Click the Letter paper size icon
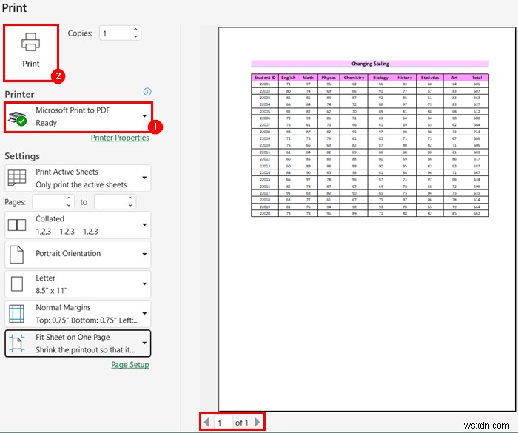This screenshot has width=518, height=433. 17,283
